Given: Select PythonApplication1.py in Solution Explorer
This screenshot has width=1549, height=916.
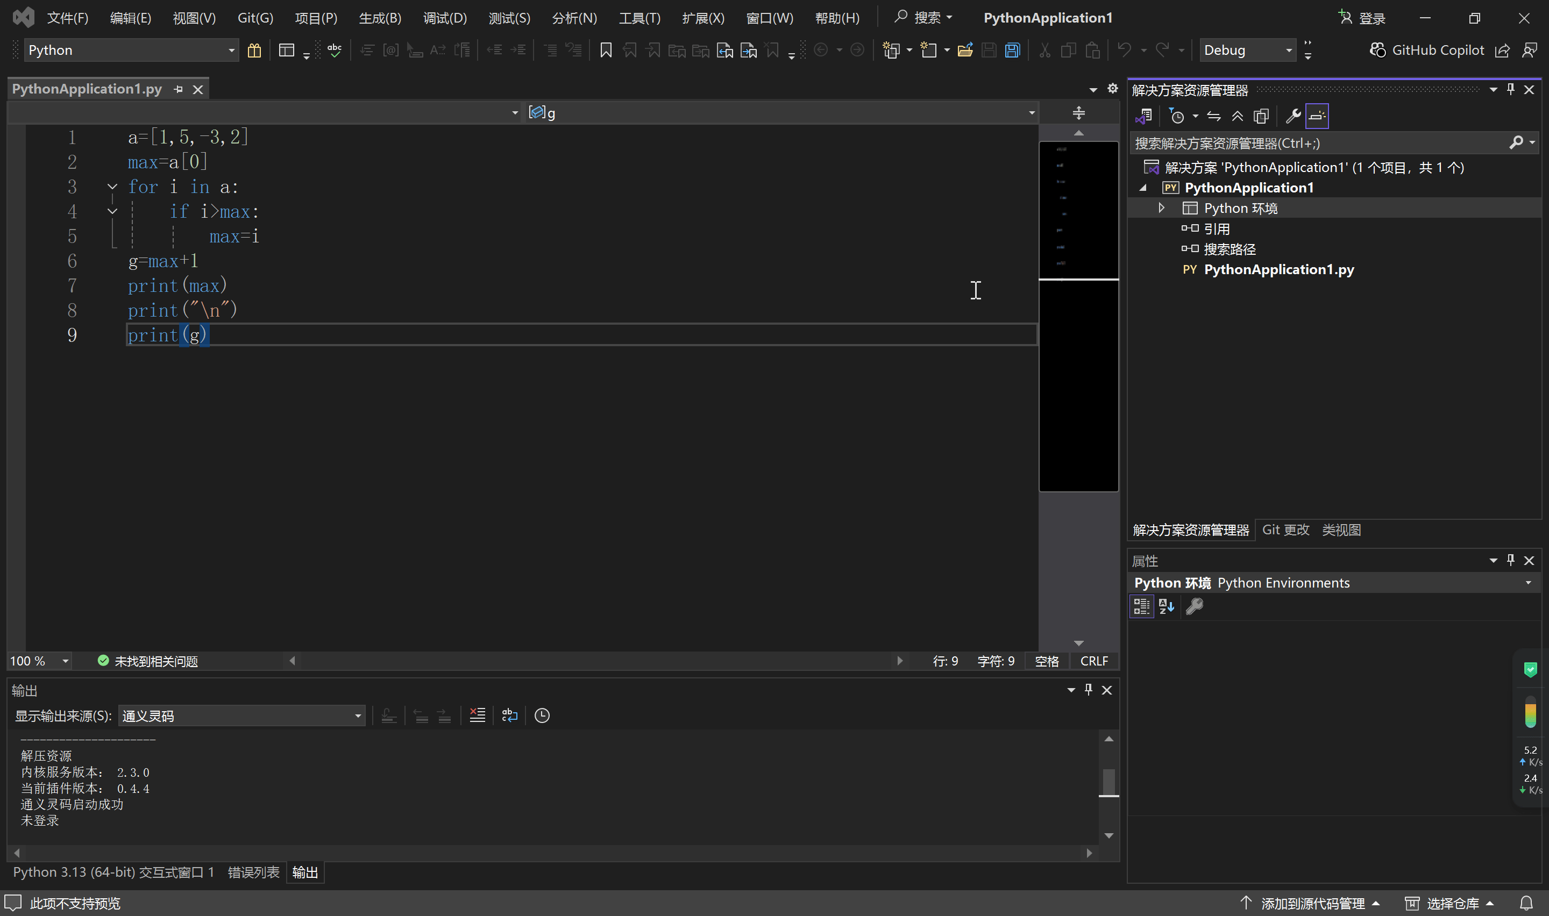Looking at the screenshot, I should (1278, 269).
